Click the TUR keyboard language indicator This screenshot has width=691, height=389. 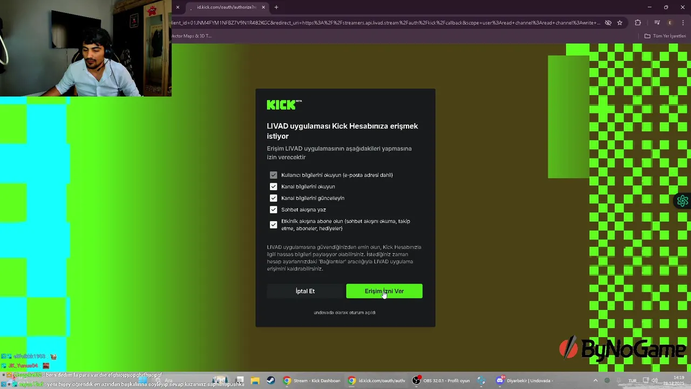tap(632, 380)
